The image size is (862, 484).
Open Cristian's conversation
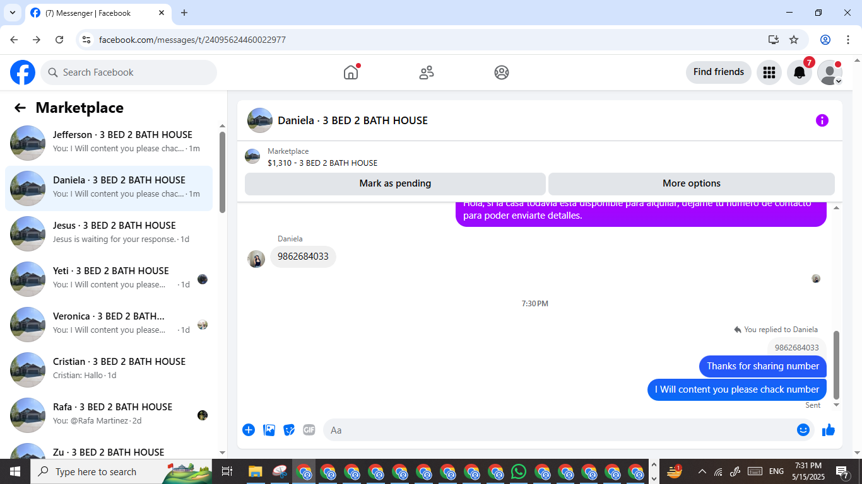109,370
